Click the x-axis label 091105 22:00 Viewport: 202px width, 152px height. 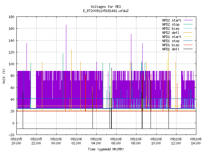[36, 141]
